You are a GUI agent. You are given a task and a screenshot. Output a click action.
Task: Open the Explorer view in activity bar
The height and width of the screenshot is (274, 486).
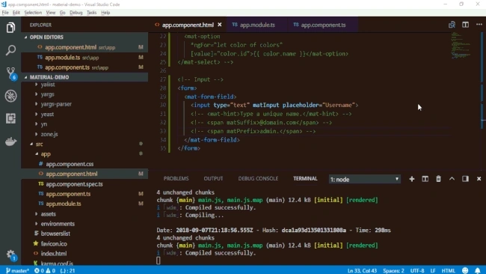[x=10, y=28]
